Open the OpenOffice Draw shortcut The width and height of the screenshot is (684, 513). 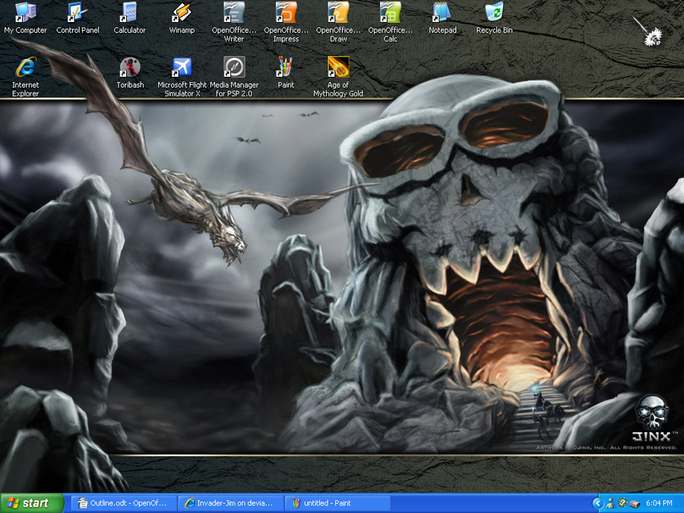[x=338, y=22]
